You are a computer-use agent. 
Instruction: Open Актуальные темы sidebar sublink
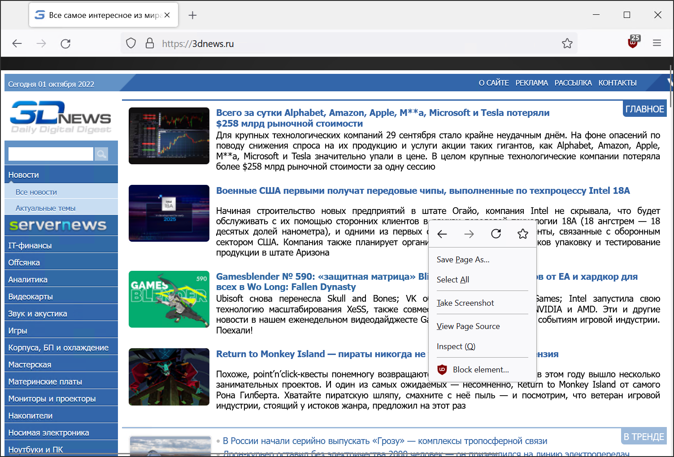pyautogui.click(x=61, y=208)
